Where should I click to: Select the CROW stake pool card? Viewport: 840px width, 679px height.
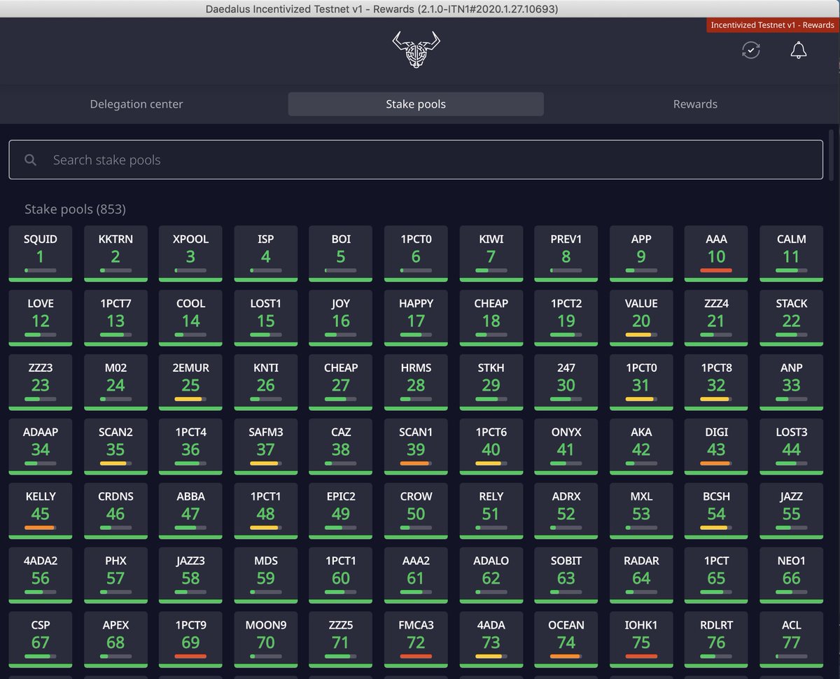coord(416,511)
